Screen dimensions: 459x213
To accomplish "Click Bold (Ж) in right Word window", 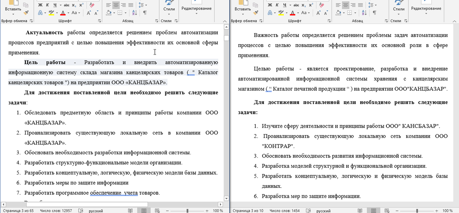I will point(270,5).
